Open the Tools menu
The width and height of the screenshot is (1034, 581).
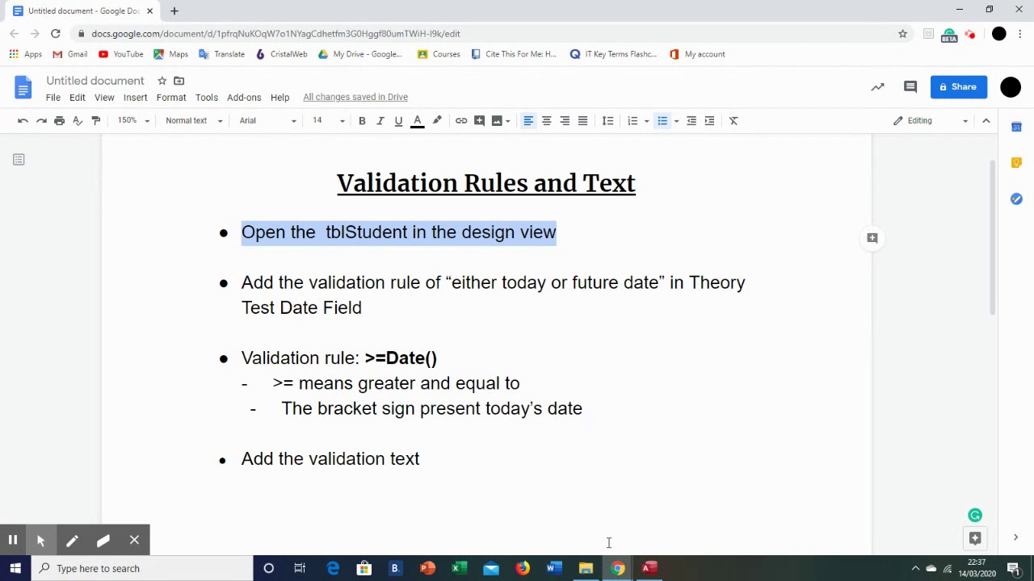(207, 98)
